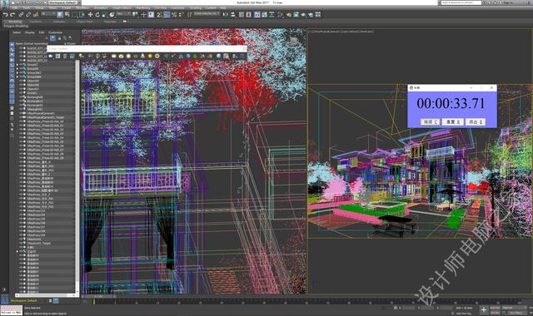Toggle visibility eye for VRayPhysicalCamera01 row
Screen dimensions: 533x316
point(20,113)
